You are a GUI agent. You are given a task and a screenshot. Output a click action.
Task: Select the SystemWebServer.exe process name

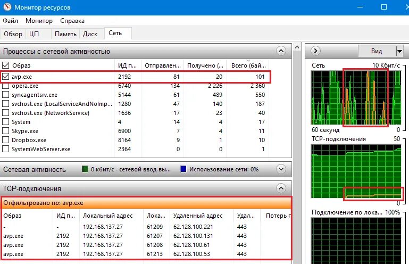(41, 149)
